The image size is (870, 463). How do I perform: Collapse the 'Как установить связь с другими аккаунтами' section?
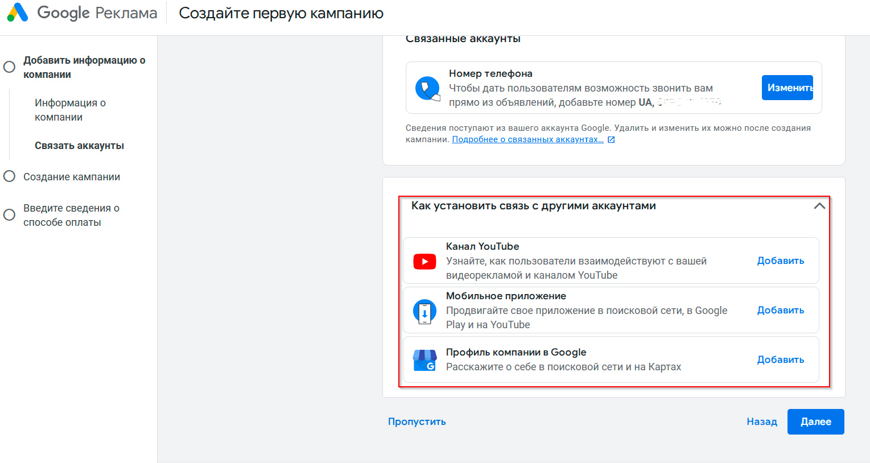tap(820, 206)
